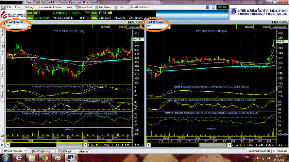The width and height of the screenshot is (289, 162).
Task: Switch to [F7]-@Graph tab
Action: tap(65, 151)
